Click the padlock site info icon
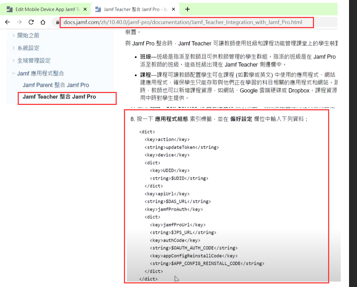 point(57,22)
